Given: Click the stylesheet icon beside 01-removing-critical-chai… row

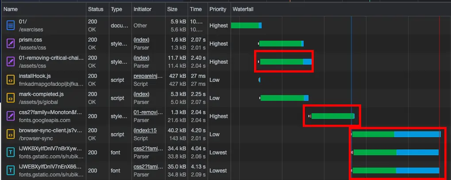Looking at the screenshot, I should [11, 62].
